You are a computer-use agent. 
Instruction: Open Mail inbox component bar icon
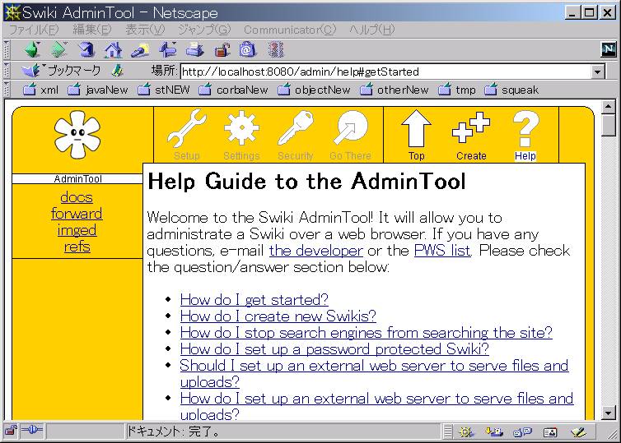click(x=493, y=431)
